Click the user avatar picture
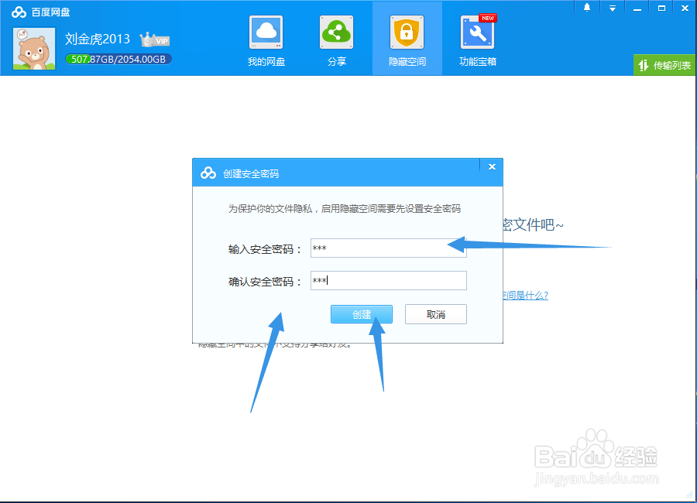 (x=34, y=49)
